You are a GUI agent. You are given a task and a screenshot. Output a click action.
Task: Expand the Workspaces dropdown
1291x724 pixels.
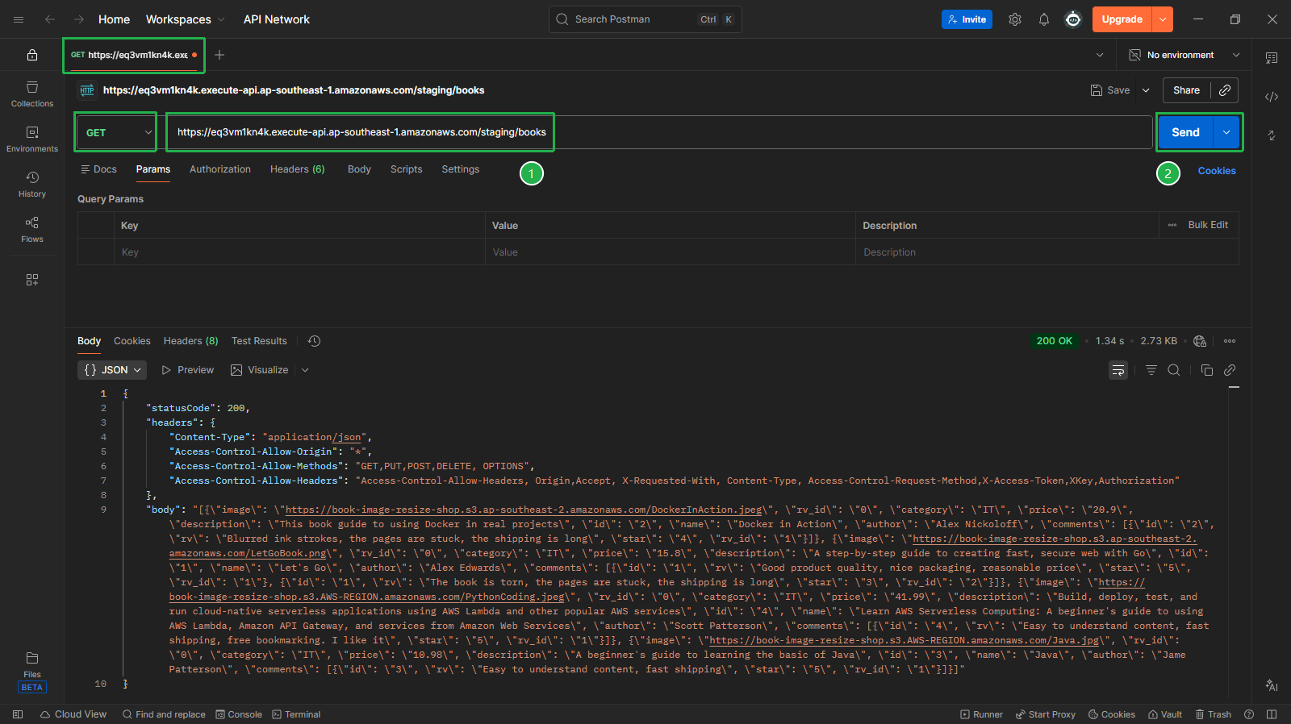pyautogui.click(x=185, y=19)
